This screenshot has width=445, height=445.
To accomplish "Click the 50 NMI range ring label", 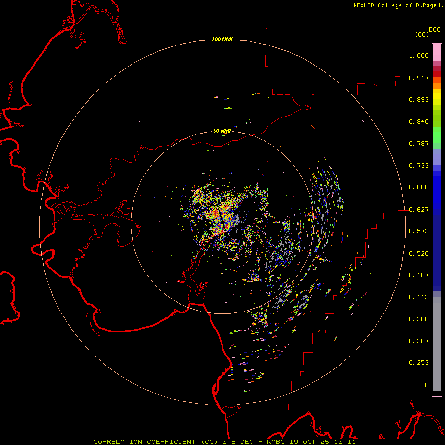I will [222, 131].
